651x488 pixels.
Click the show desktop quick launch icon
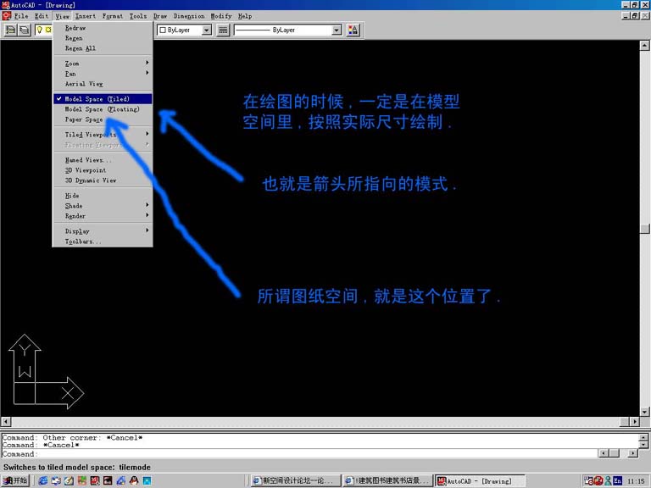(69, 481)
